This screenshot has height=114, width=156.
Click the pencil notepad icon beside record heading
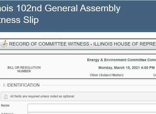[x=4, y=44]
